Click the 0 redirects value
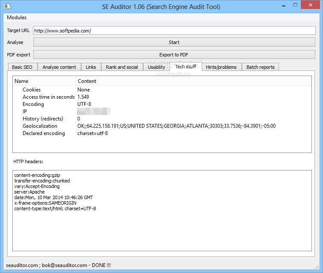 (79, 119)
